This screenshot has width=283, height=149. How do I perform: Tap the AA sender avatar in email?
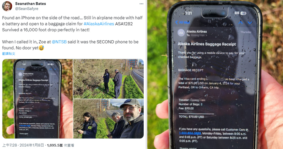(x=181, y=33)
